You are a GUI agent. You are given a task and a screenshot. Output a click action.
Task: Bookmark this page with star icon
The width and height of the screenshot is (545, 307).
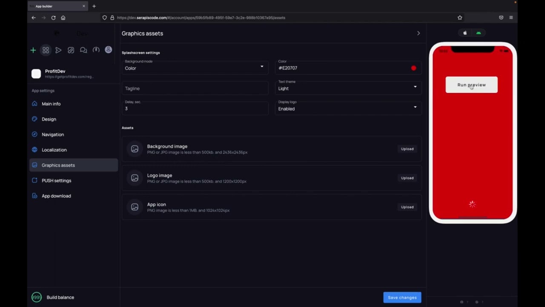tap(460, 17)
